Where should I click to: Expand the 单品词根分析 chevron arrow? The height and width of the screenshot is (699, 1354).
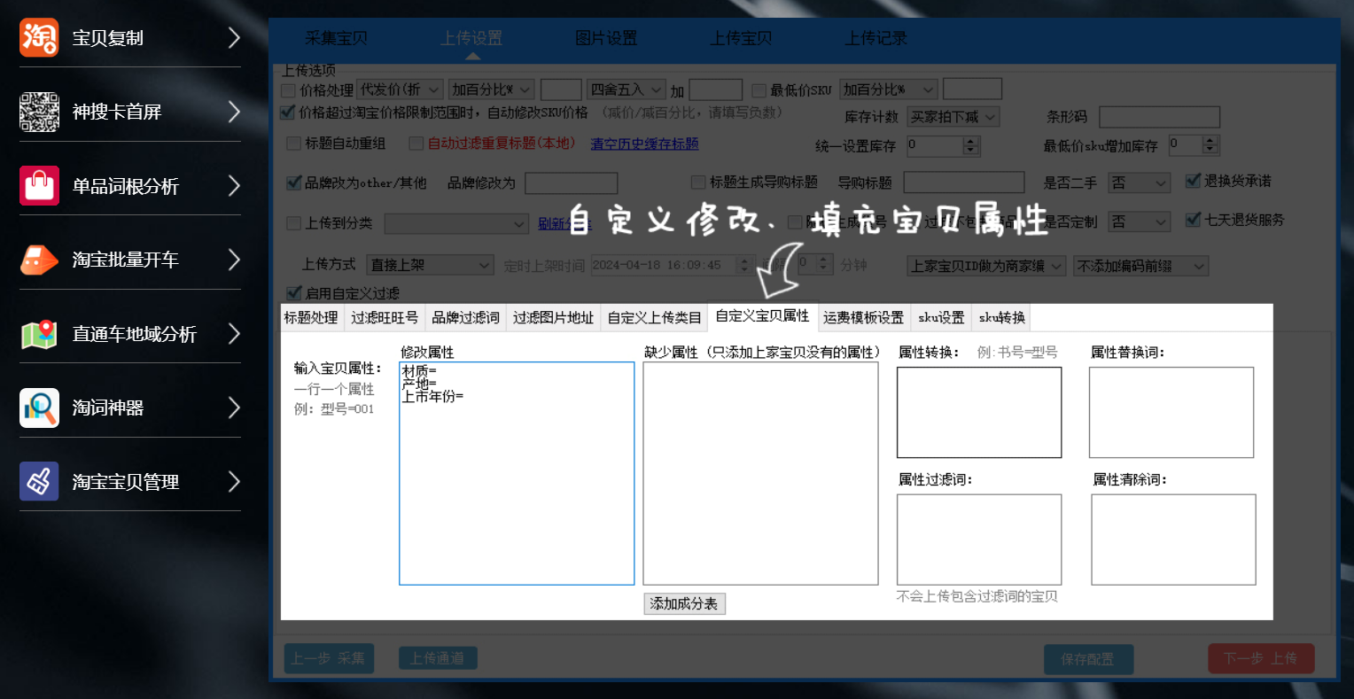click(234, 185)
